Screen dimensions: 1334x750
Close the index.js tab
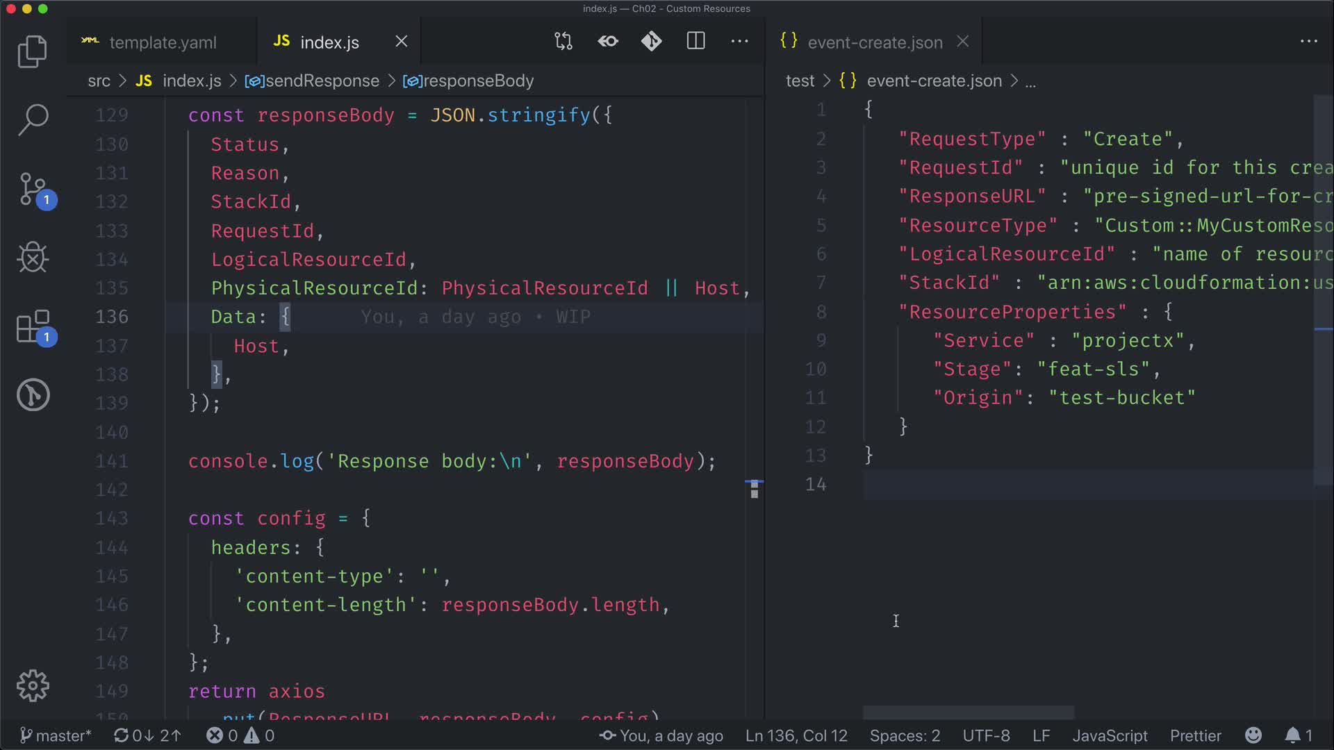coord(402,42)
